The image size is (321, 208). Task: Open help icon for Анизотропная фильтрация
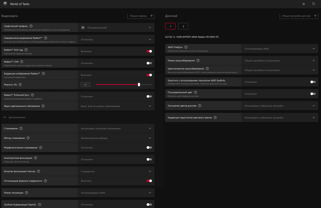(x=35, y=158)
